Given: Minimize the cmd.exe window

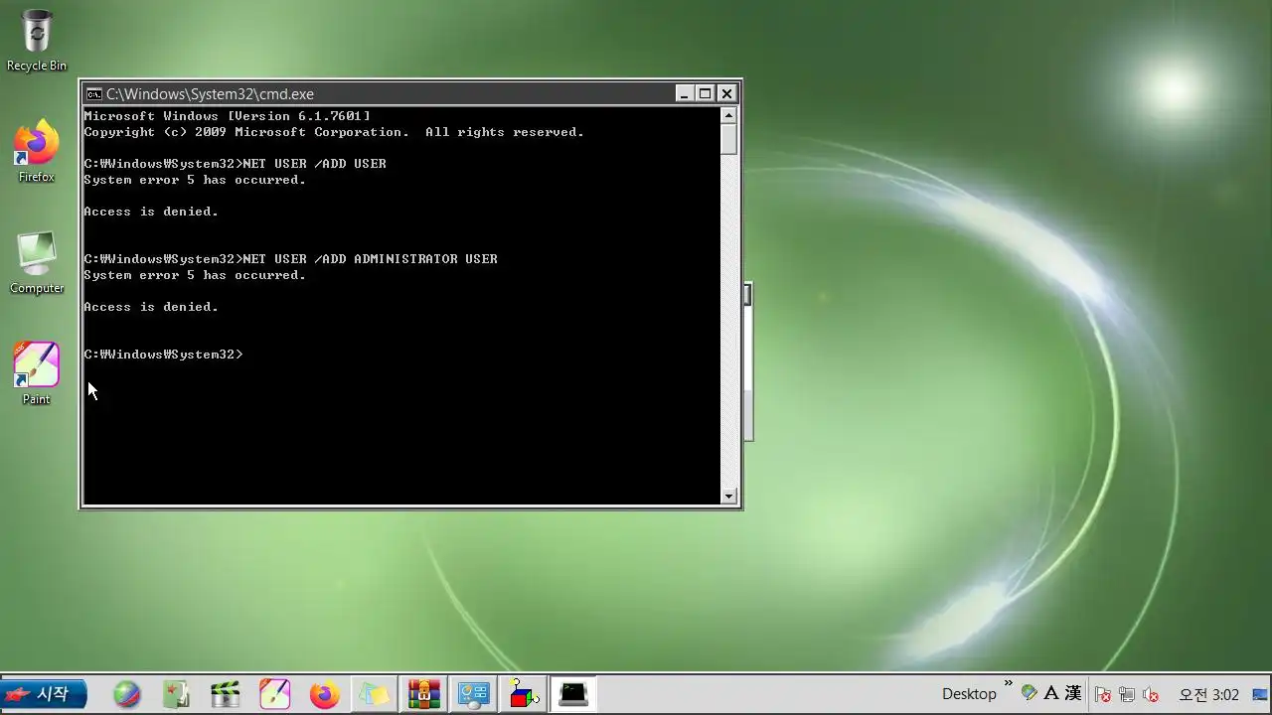Looking at the screenshot, I should (684, 93).
